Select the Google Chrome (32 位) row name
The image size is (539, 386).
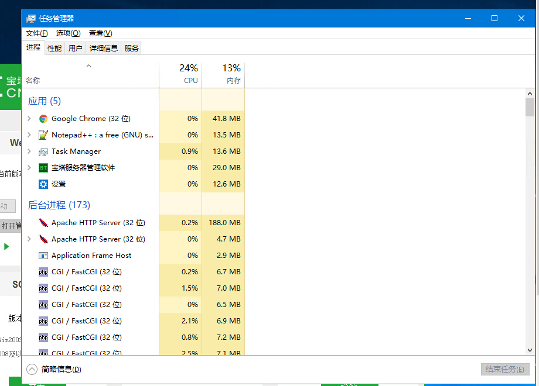[x=91, y=119]
